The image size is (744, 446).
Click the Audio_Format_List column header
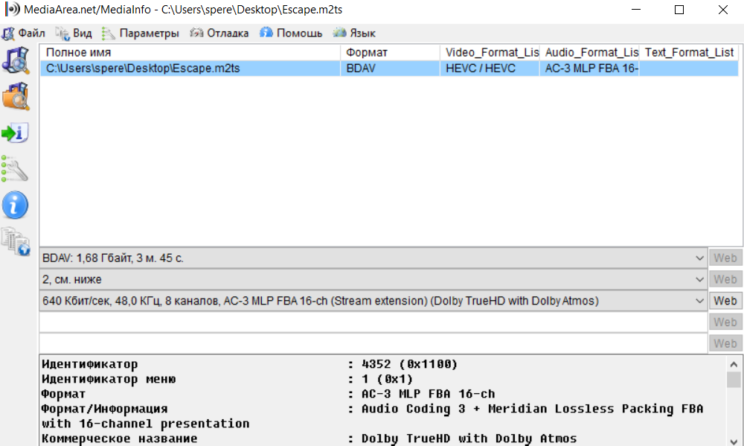(x=591, y=53)
